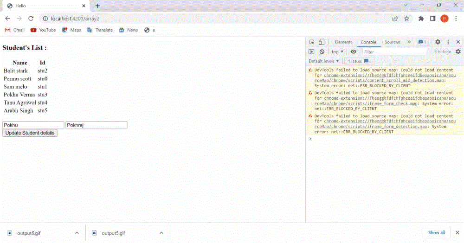Edit the input field containing Pokhraj
The width and height of the screenshot is (464, 243).
(97, 125)
